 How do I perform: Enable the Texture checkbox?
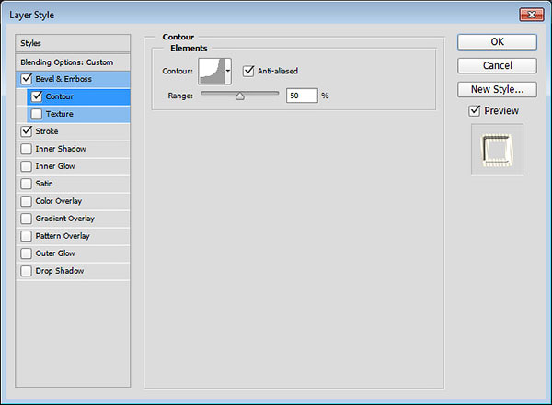(37, 114)
